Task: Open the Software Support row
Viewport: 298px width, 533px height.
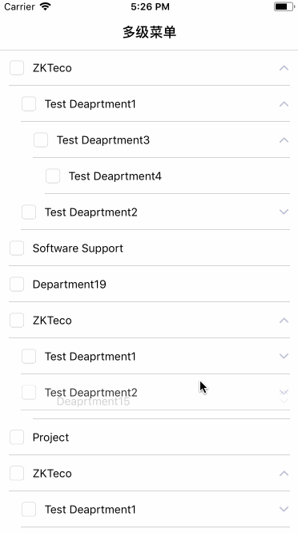Action: pyautogui.click(x=149, y=248)
